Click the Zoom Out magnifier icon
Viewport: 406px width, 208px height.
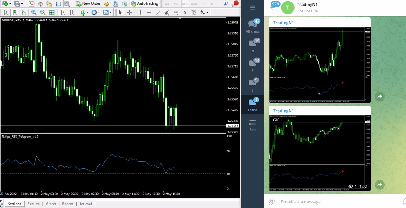coord(43,12)
